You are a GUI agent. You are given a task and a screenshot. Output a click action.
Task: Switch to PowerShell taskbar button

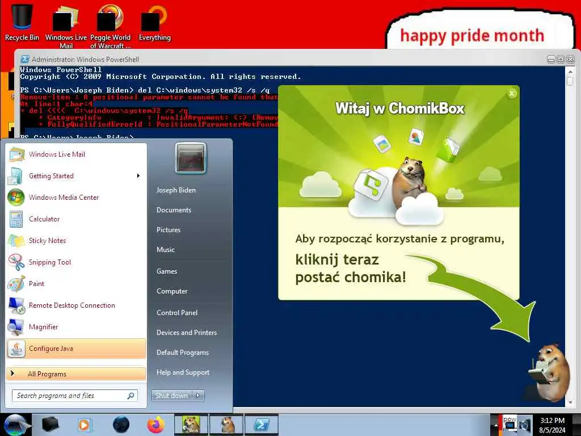[261, 425]
